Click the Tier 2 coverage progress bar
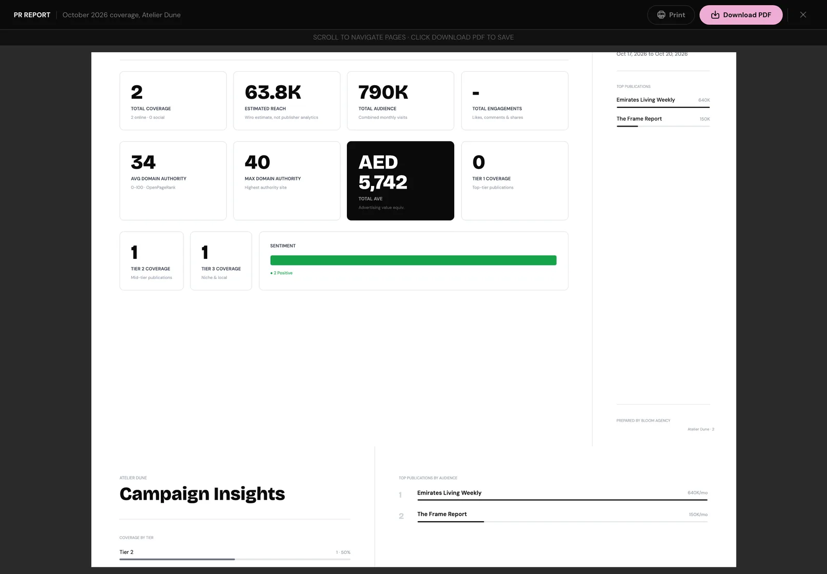The width and height of the screenshot is (827, 574). coord(235,559)
